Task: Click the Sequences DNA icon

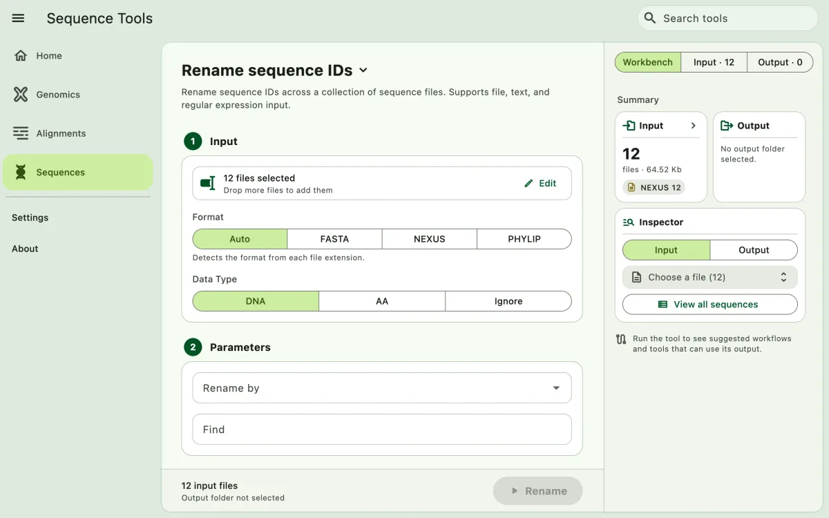Action: pyautogui.click(x=21, y=172)
